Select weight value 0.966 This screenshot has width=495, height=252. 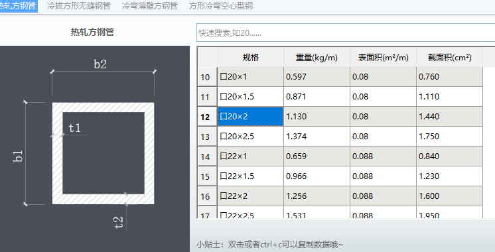coord(317,176)
